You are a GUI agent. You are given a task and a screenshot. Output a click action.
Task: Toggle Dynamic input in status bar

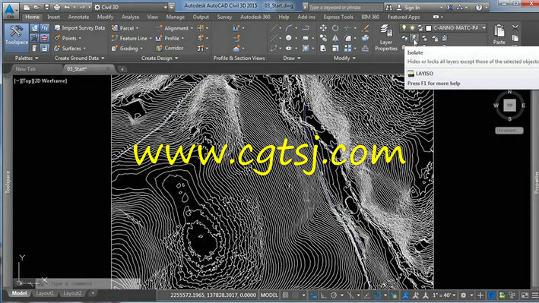coord(313,295)
